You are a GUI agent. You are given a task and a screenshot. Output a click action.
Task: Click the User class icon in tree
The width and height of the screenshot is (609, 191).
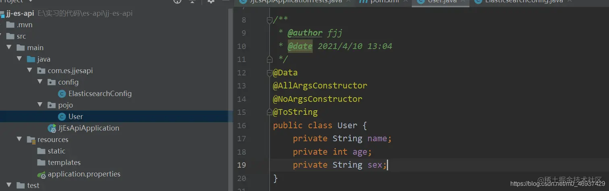coord(62,117)
